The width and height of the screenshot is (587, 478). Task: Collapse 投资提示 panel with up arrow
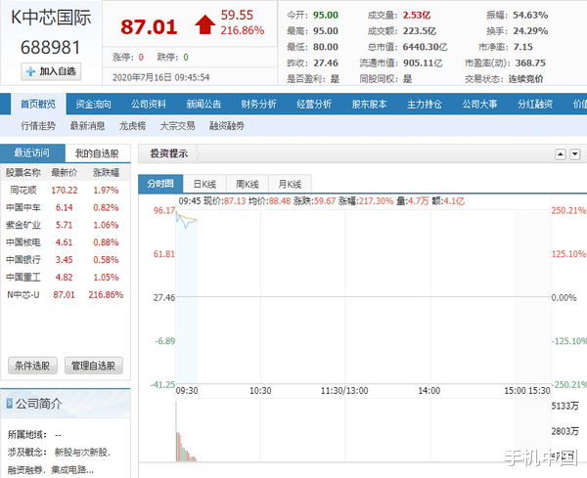pos(561,154)
